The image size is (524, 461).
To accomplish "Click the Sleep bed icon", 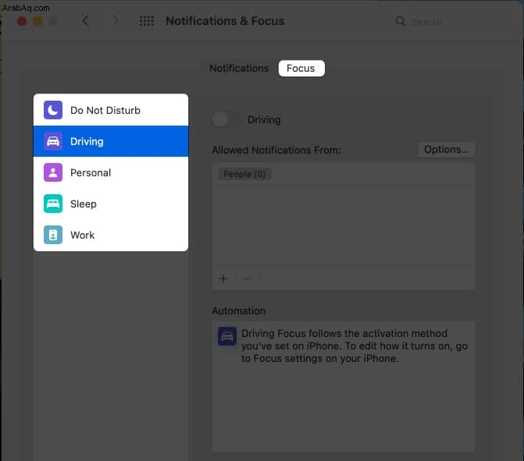I will click(x=53, y=204).
